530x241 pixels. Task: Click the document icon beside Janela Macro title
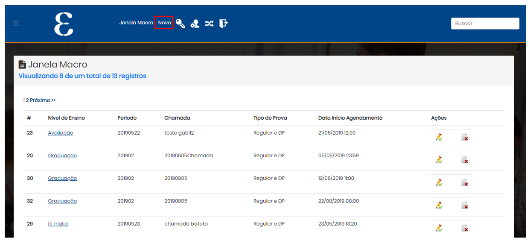pyautogui.click(x=22, y=65)
